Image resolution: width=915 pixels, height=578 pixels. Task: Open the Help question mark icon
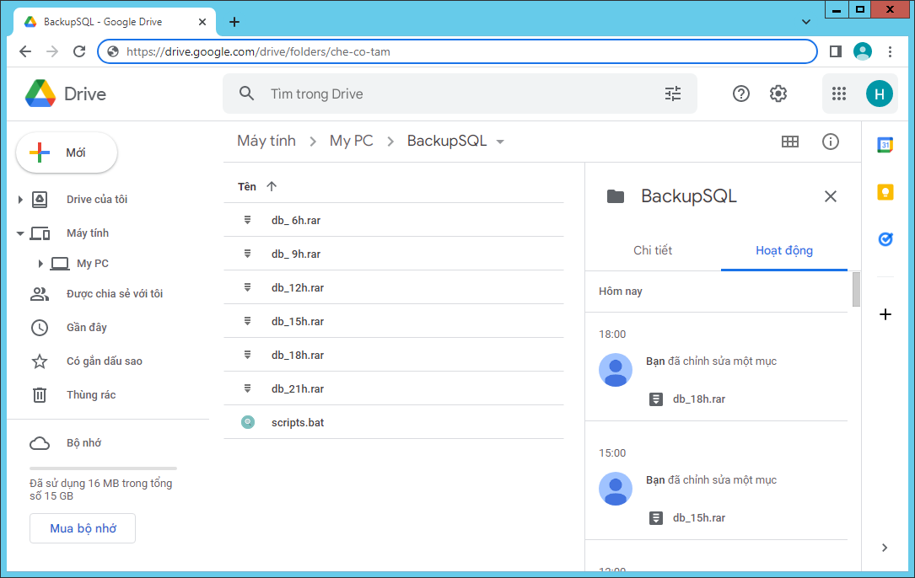tap(740, 94)
